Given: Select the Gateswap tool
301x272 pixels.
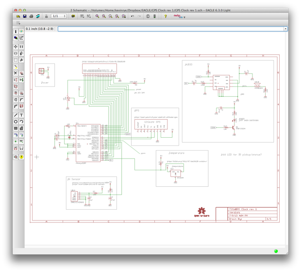Looking at the screenshot, I should 16,87.
